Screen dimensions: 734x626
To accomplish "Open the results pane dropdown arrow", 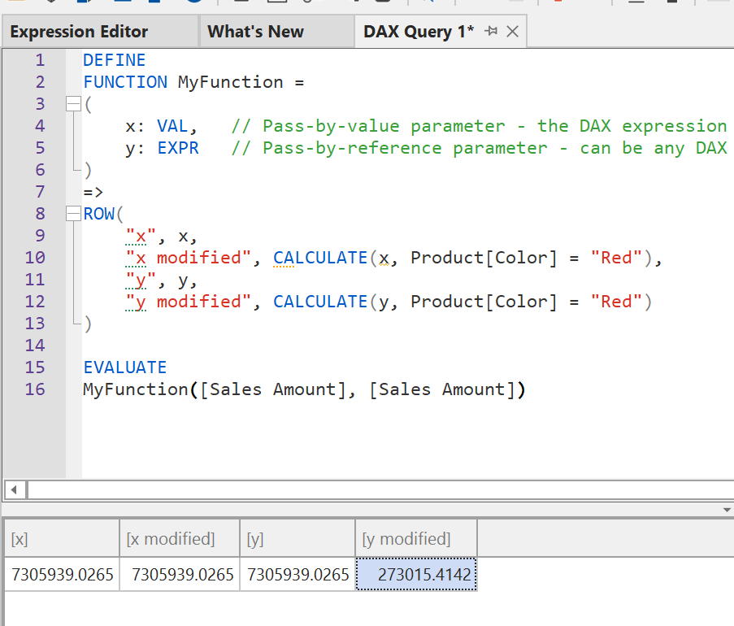I will tap(727, 510).
